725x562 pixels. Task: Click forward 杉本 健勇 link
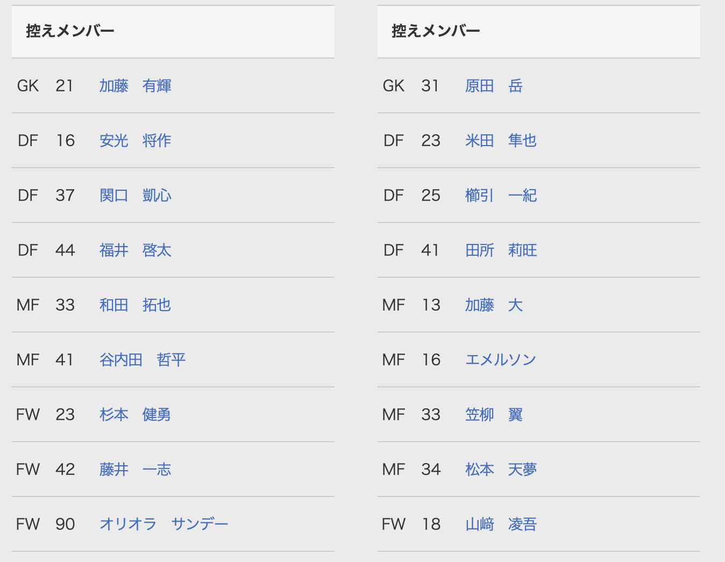coord(135,415)
